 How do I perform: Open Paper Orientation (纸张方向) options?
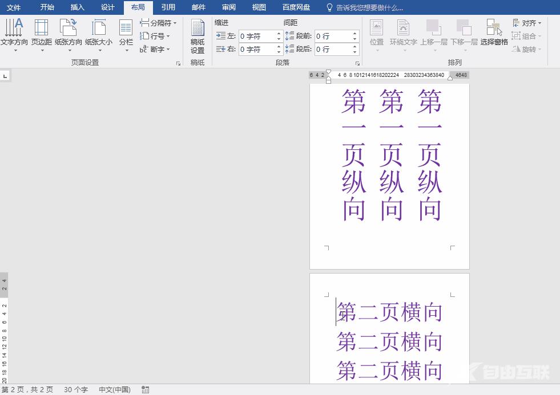click(69, 33)
